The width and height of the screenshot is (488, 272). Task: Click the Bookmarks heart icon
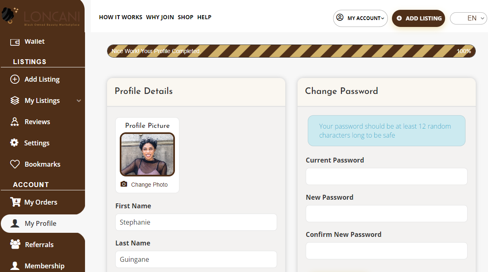15,164
